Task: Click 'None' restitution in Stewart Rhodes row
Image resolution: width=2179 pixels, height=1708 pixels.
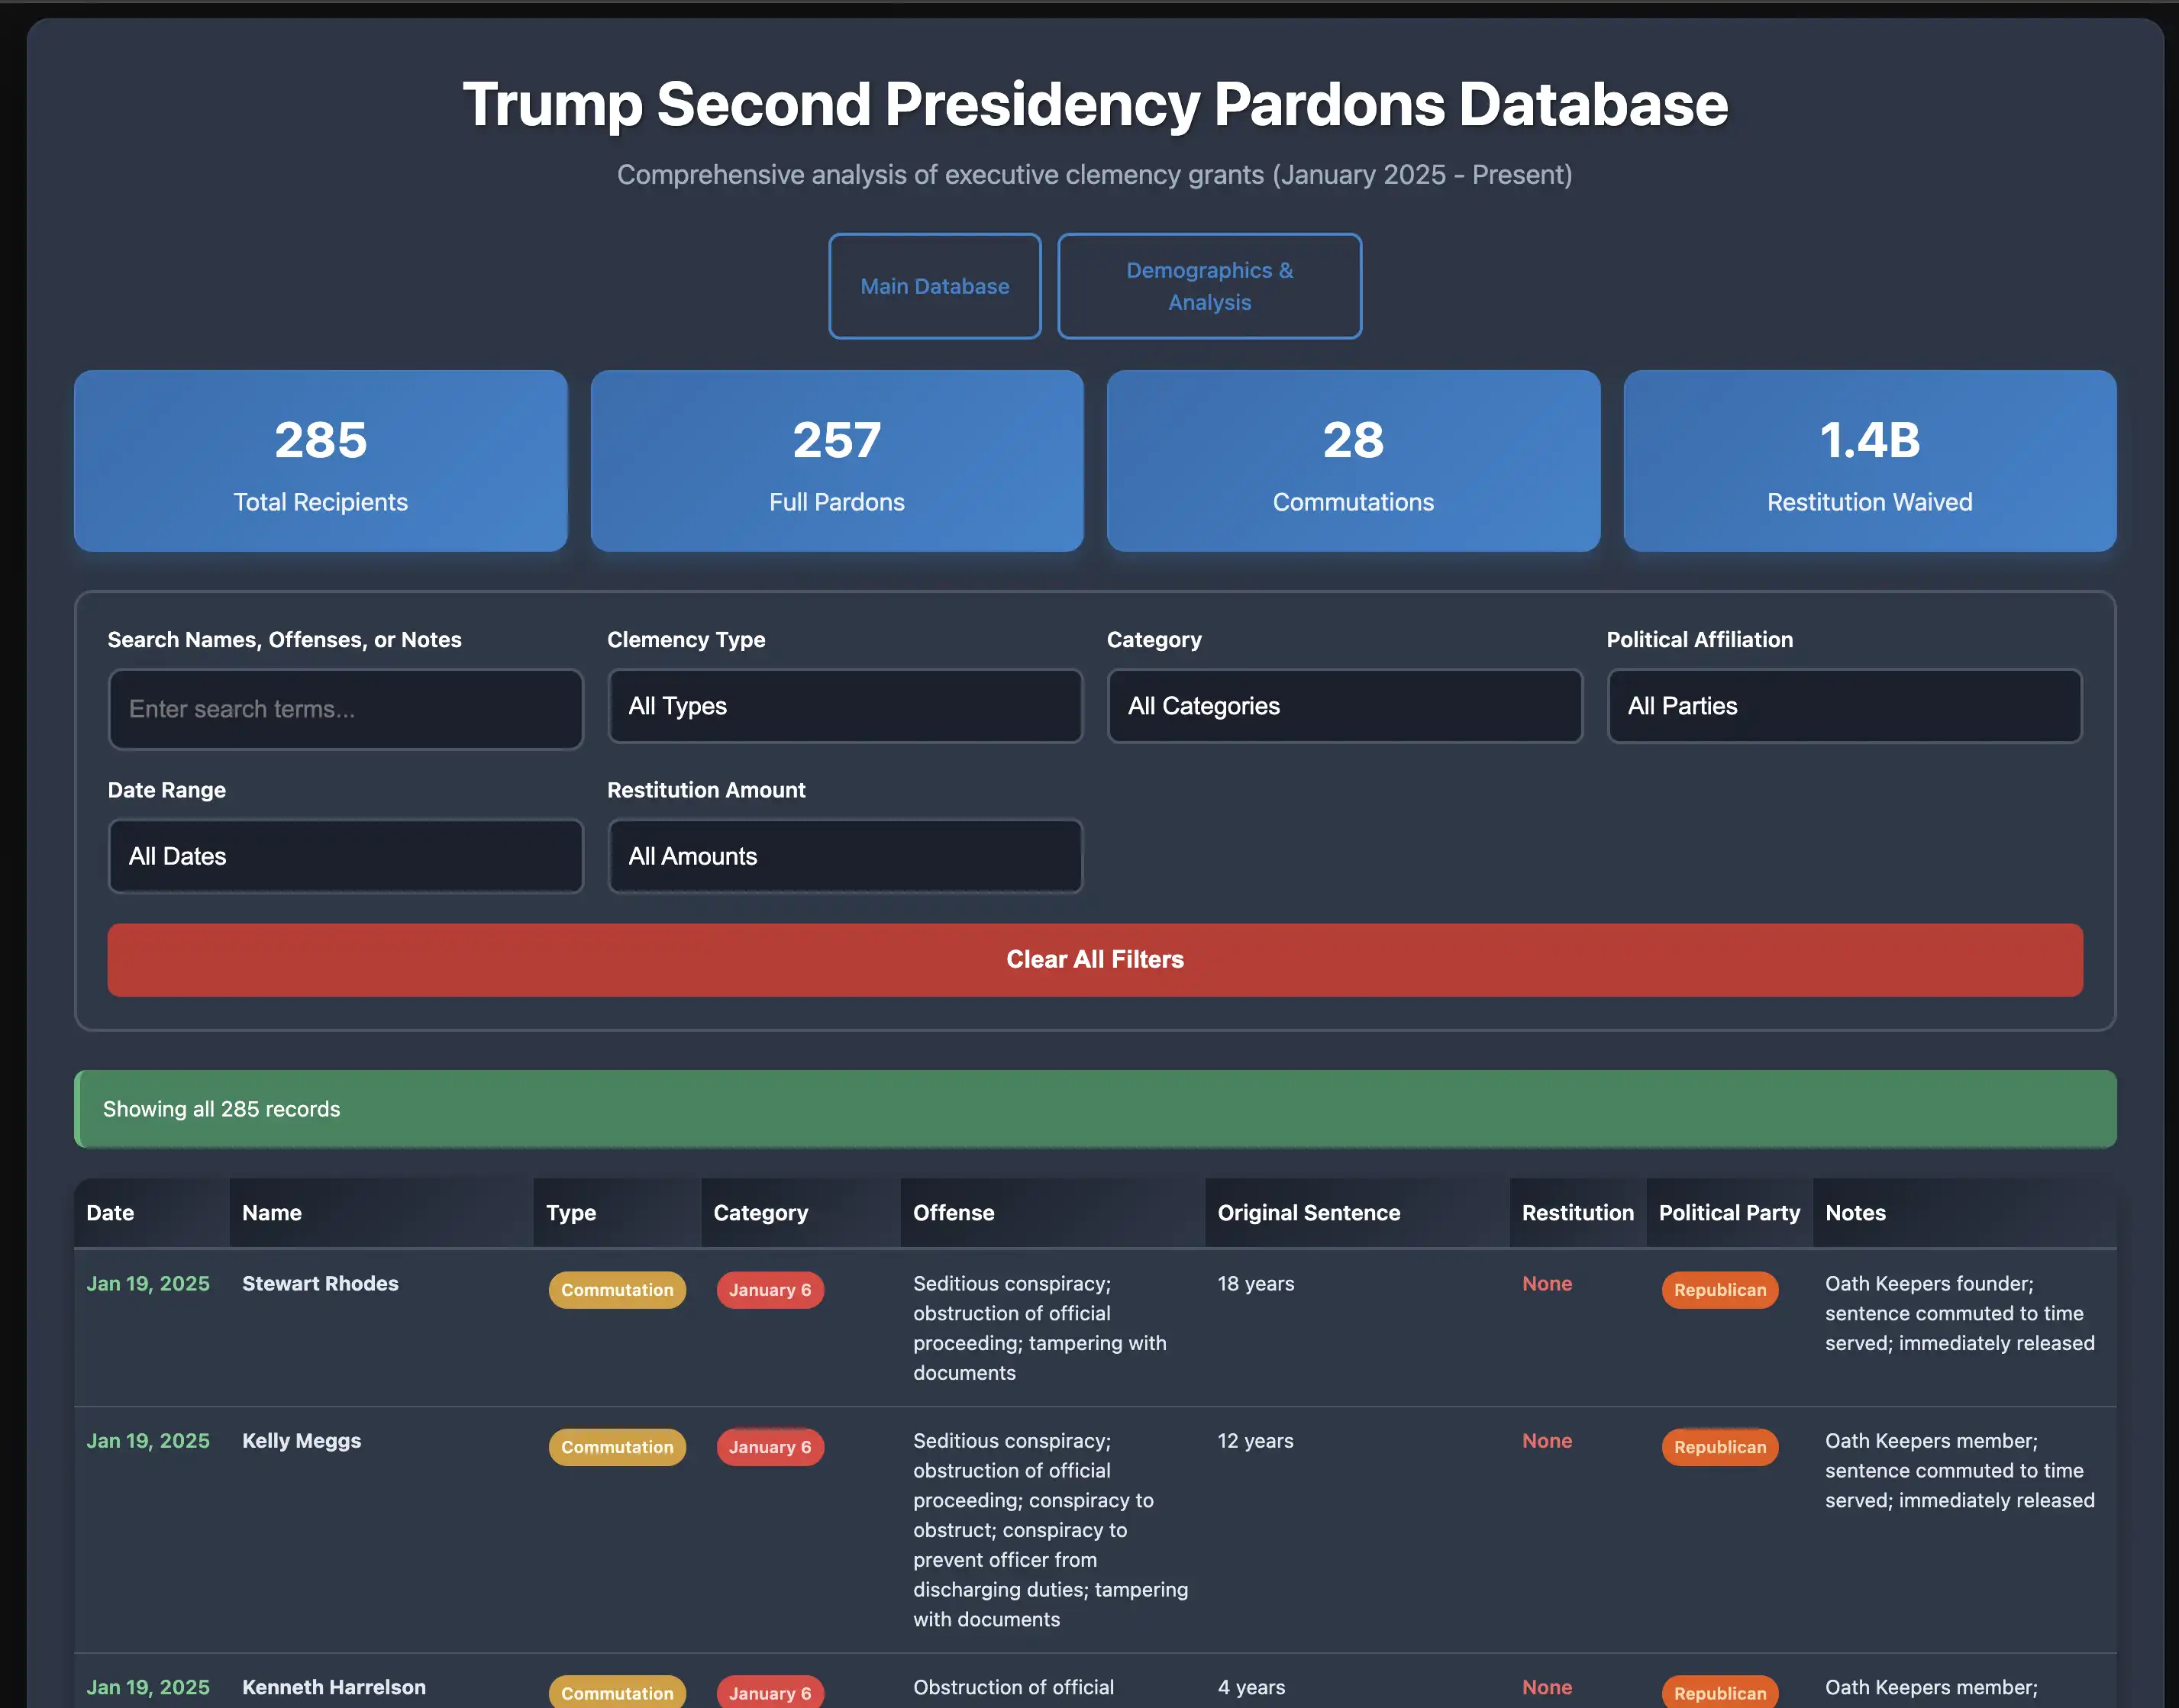Action: click(x=1547, y=1283)
